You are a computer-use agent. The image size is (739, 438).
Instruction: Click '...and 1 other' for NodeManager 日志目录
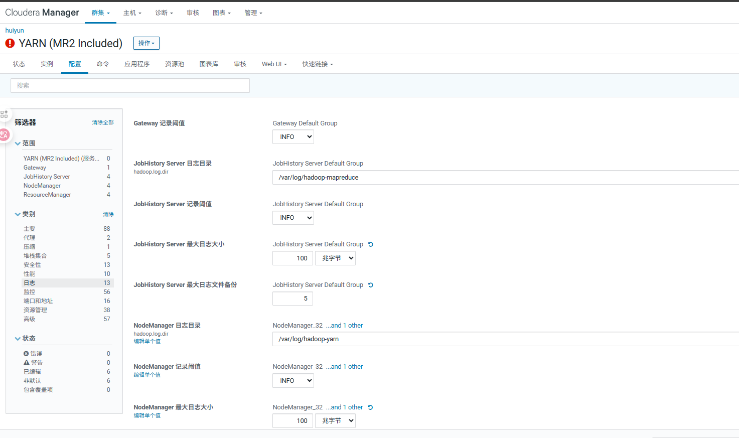click(x=344, y=326)
